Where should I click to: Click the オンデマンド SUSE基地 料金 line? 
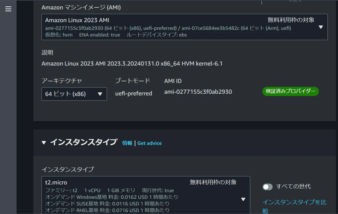(x=107, y=204)
